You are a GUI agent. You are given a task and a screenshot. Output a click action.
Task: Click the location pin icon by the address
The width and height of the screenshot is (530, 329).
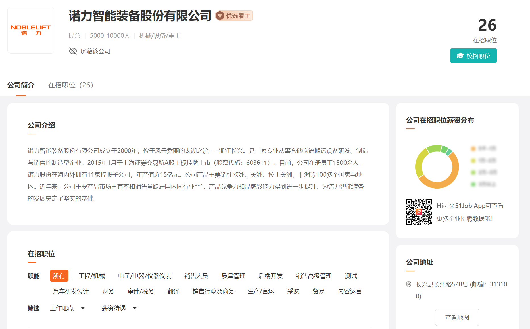click(x=409, y=284)
